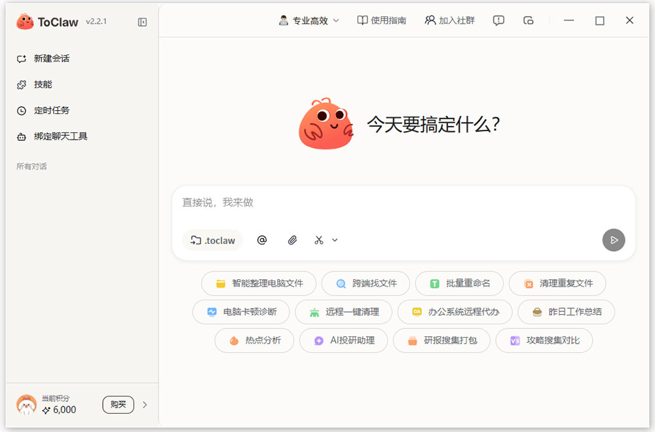Screen dimensions: 655x432
Task: Click the history icon near window controls
Action: pyautogui.click(x=529, y=20)
